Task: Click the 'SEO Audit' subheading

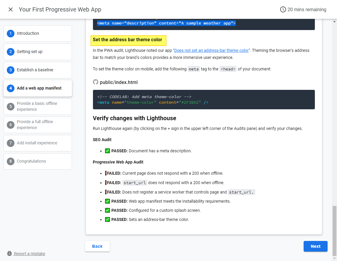Action: 102,140
